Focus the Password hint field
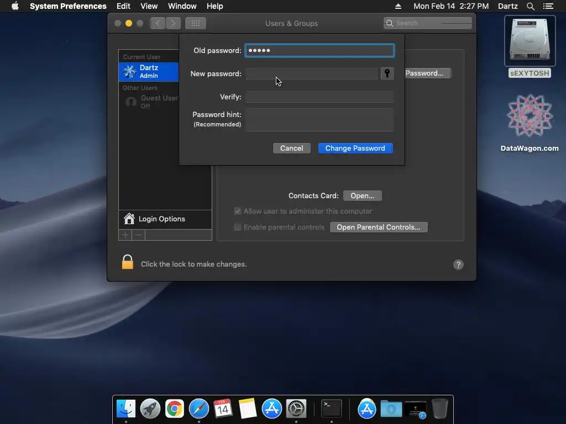566x424 pixels. 319,120
